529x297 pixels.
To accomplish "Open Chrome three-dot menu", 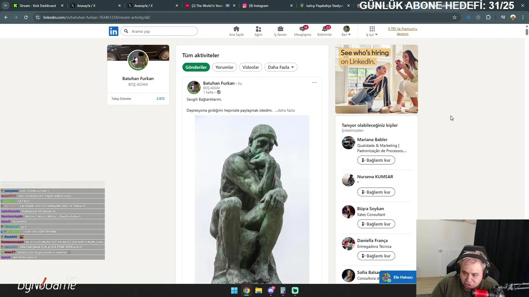I will tap(523, 17).
